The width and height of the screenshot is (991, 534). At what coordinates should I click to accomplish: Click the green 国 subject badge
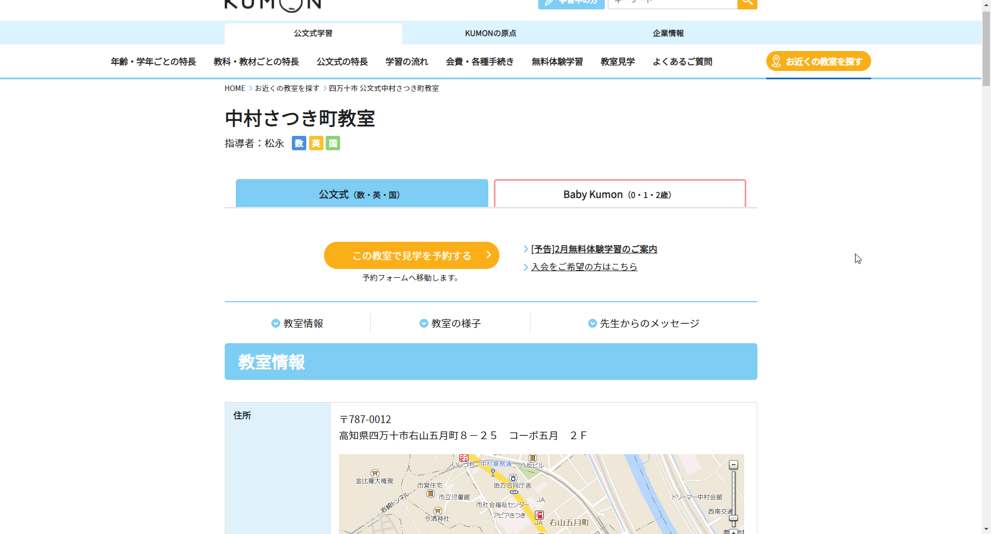(333, 144)
